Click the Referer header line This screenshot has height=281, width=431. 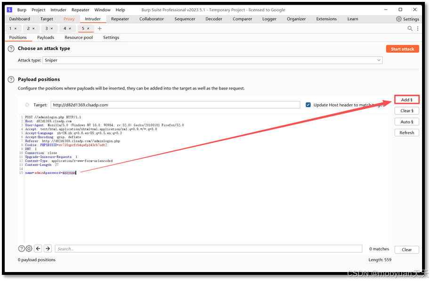tap(73, 141)
